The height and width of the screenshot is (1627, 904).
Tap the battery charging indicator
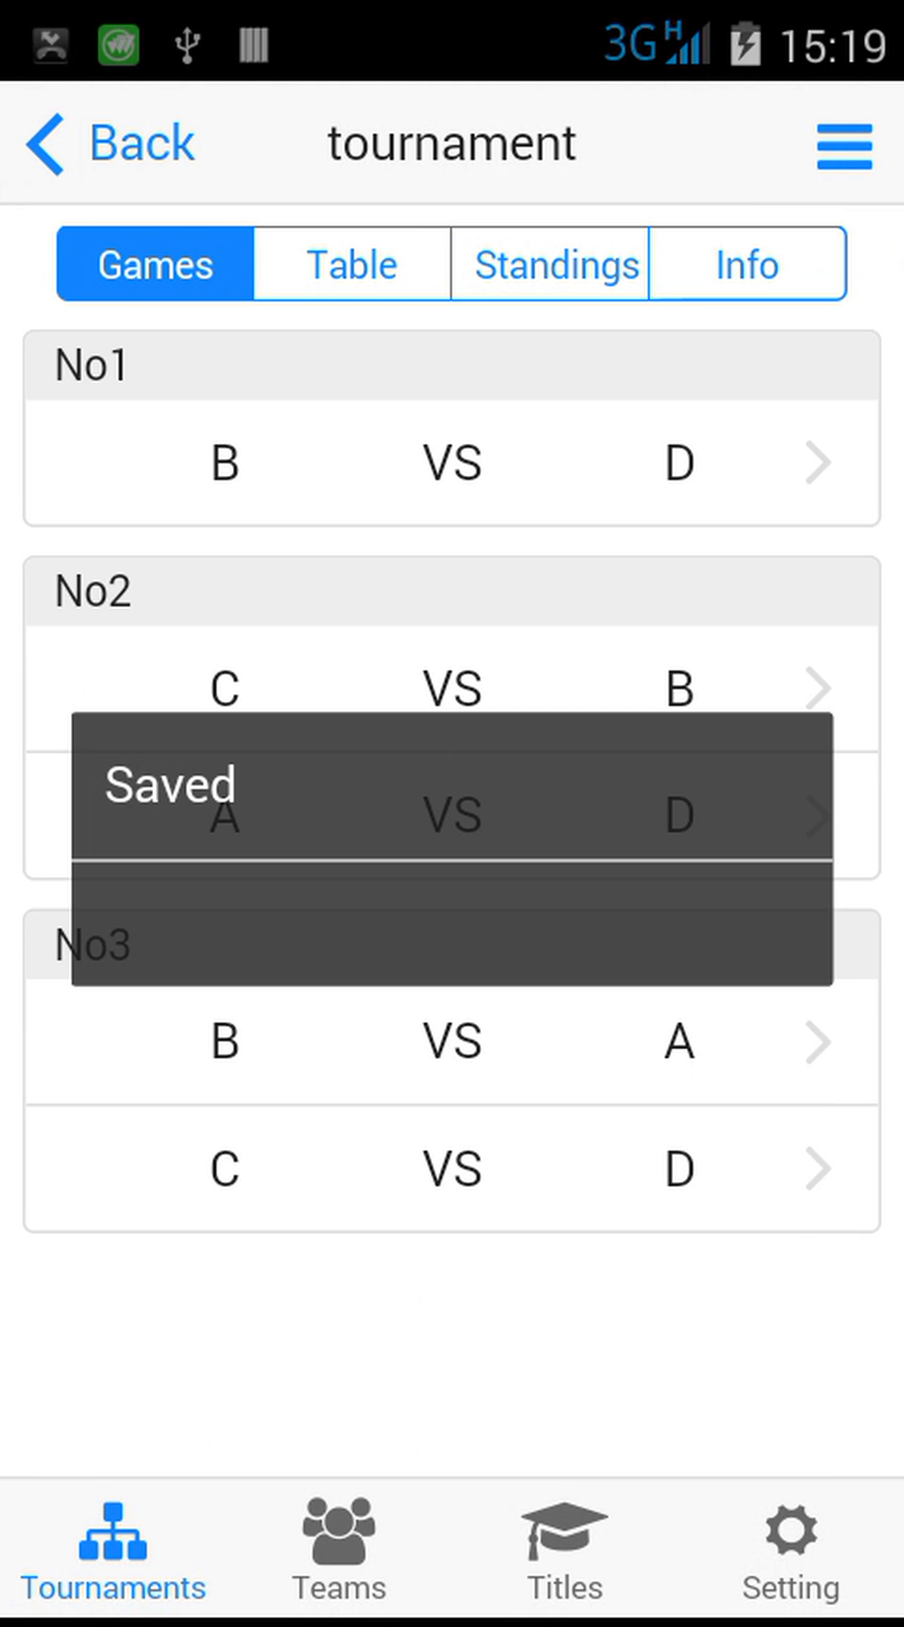click(747, 44)
